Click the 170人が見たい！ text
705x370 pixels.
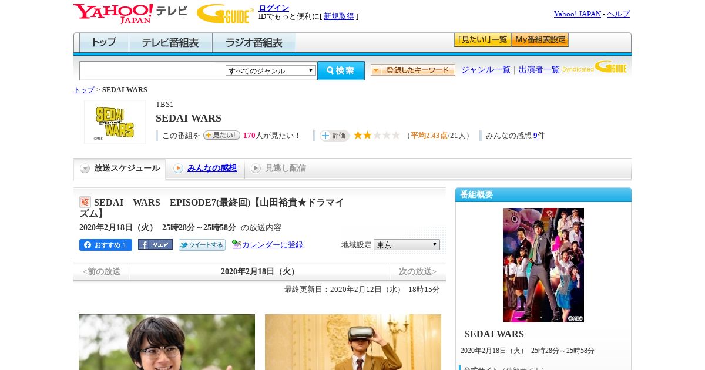tap(272, 136)
